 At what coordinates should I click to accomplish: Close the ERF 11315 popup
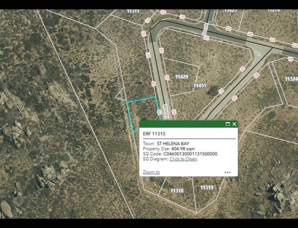[234, 124]
